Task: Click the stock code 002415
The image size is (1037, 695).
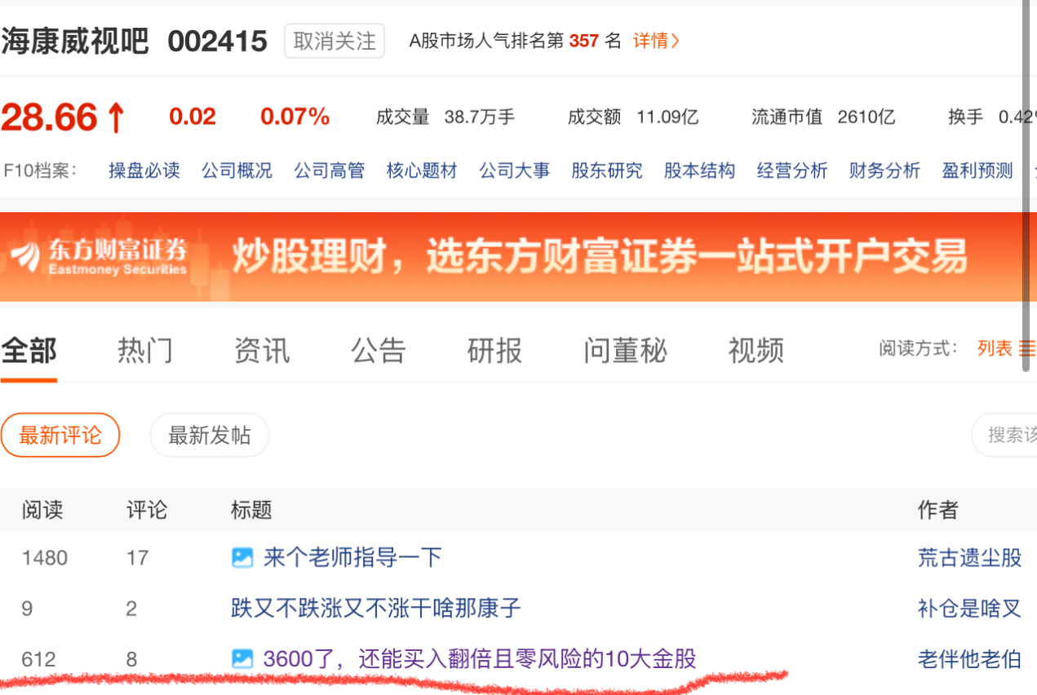Action: (x=218, y=42)
